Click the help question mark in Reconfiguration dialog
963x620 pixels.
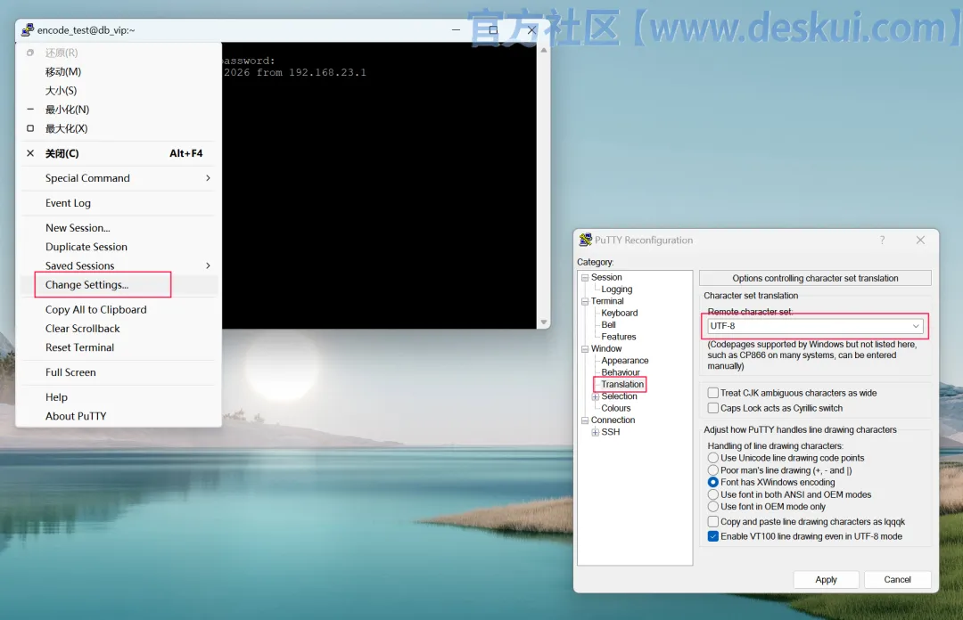coord(883,240)
